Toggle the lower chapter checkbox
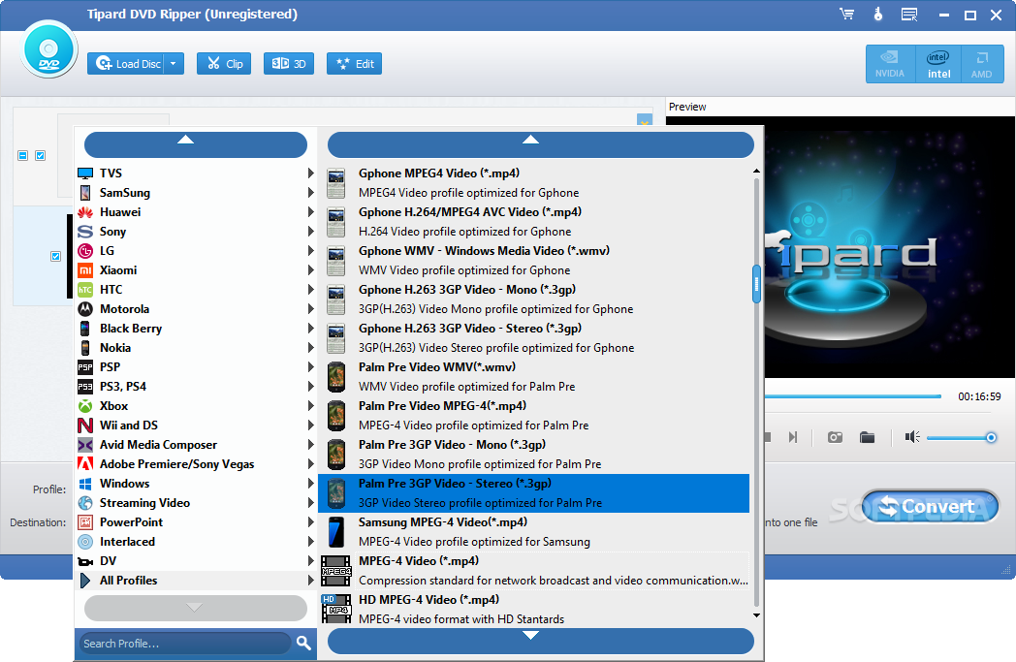Screen dimensions: 1016x662 pos(55,257)
